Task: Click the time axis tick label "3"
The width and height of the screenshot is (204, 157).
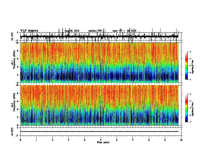Action: pos(69,140)
